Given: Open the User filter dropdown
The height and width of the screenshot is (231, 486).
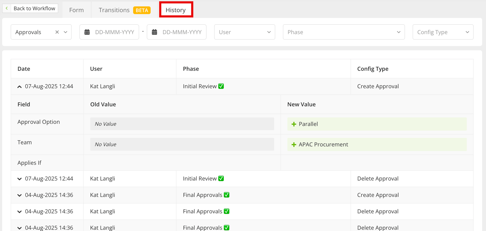Looking at the screenshot, I should coord(245,32).
